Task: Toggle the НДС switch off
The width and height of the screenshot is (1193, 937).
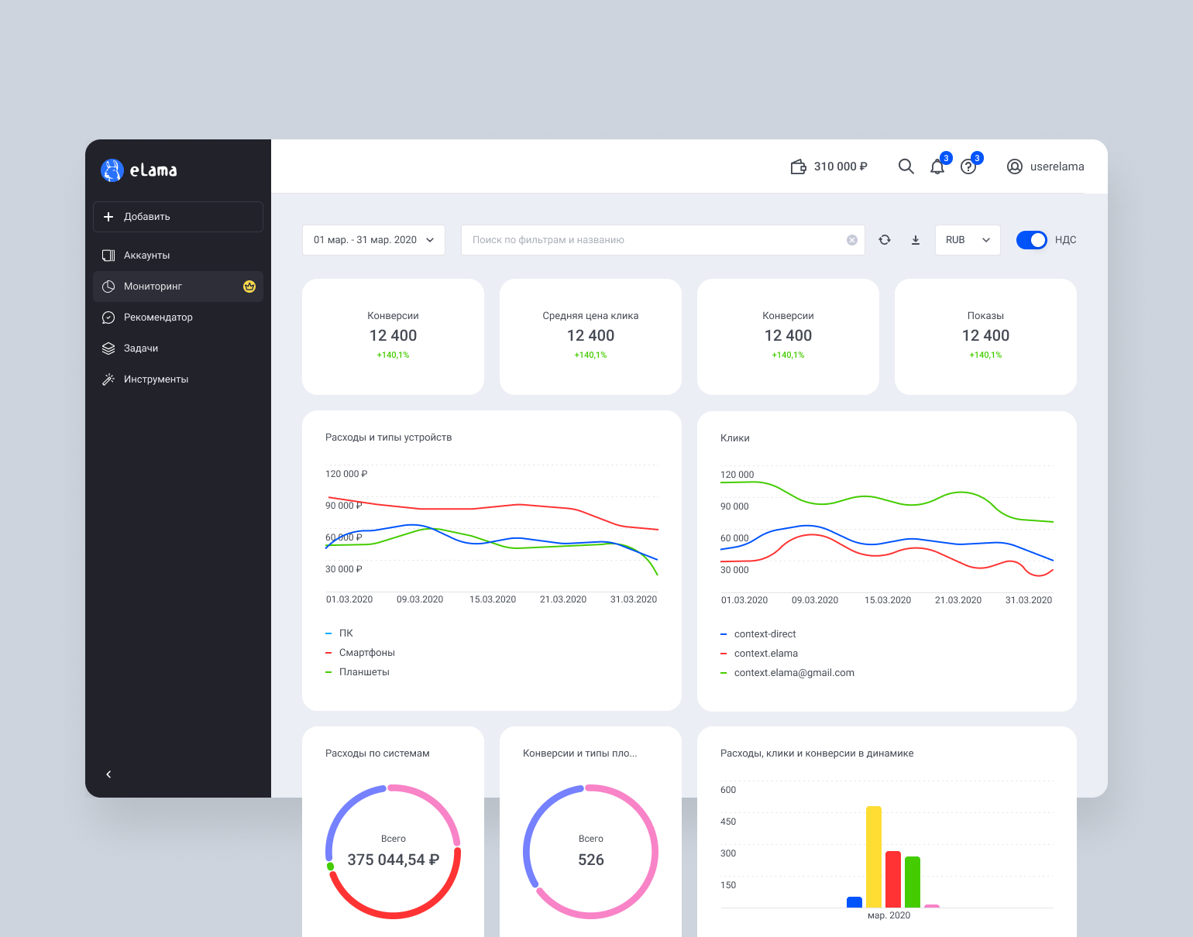Action: click(x=1031, y=240)
